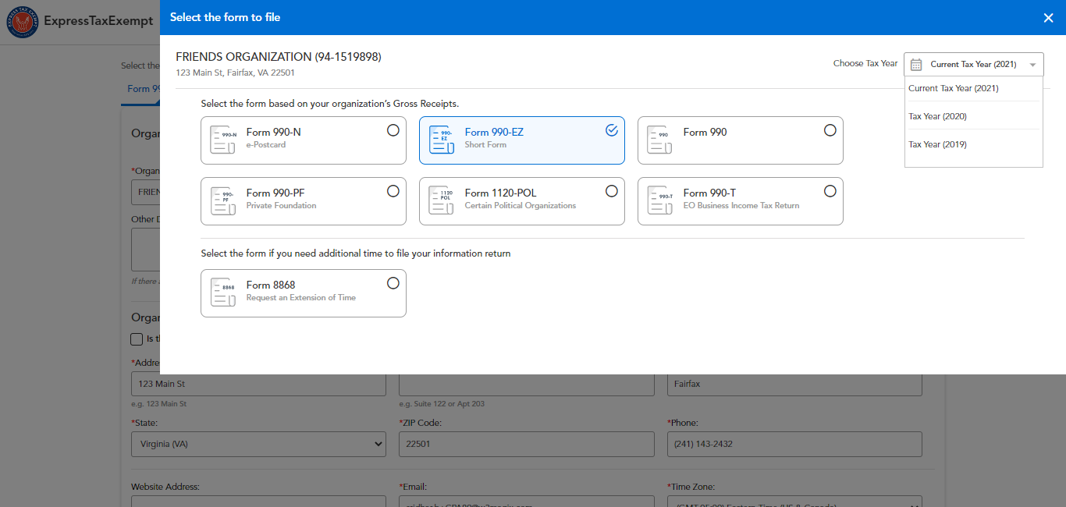Click the Form 1120-POL document icon
Screen dimensions: 1066x507
pyautogui.click(x=441, y=200)
